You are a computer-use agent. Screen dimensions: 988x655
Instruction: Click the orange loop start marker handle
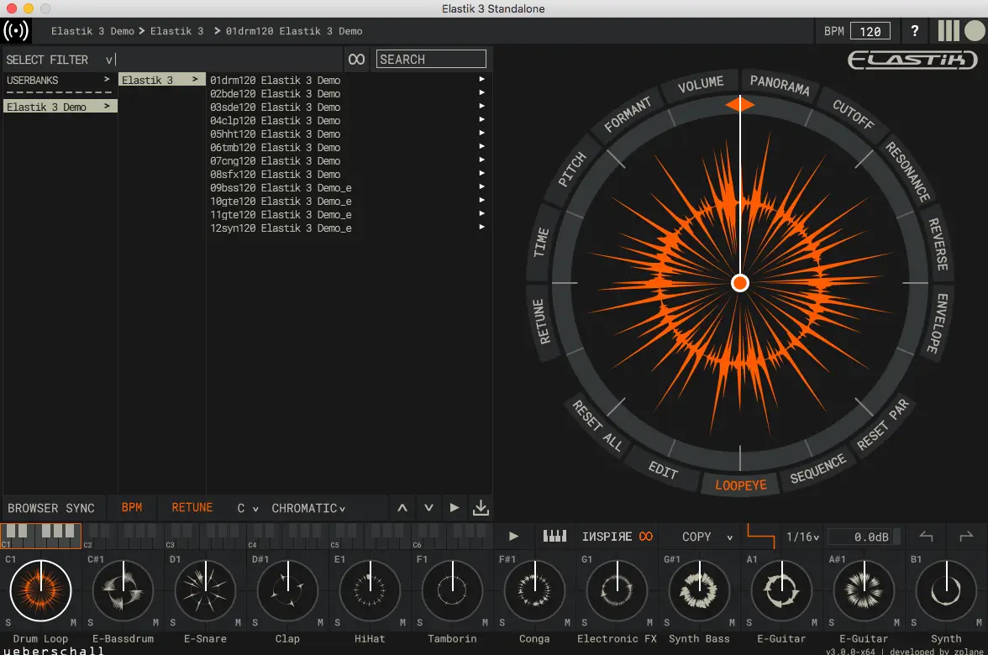[739, 104]
